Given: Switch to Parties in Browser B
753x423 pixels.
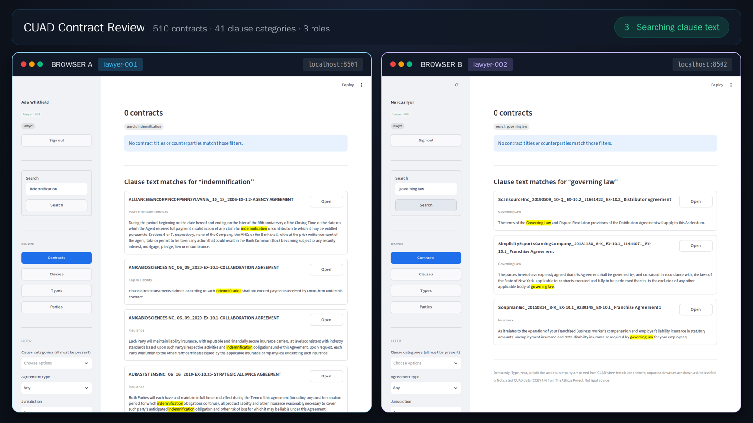Looking at the screenshot, I should coord(426,307).
